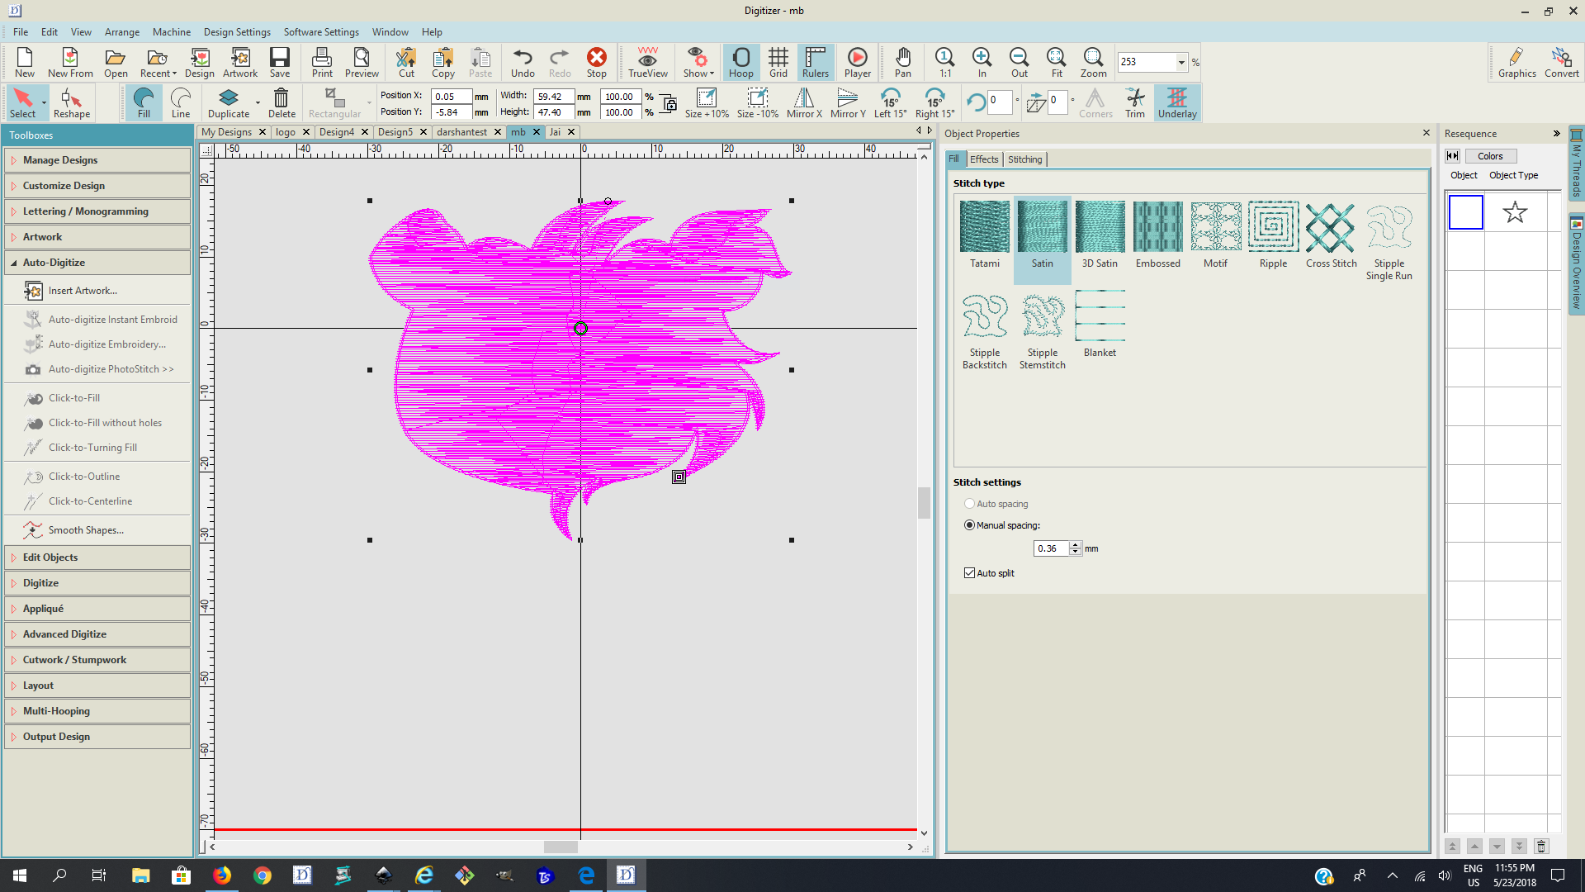Select the Reshape tool
This screenshot has height=892, width=1585.
click(71, 103)
